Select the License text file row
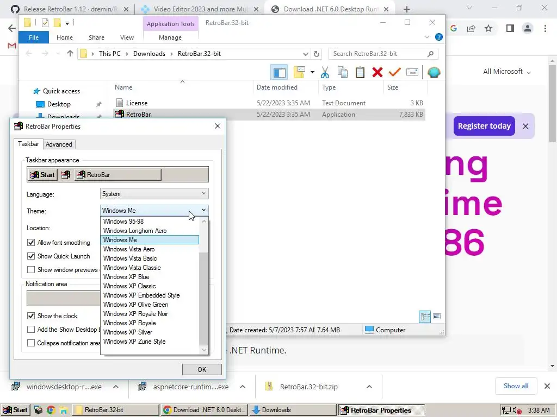This screenshot has height=417, width=557. (x=269, y=103)
